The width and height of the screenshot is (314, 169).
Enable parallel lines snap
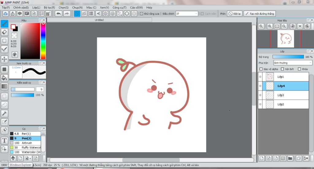tap(84, 13)
